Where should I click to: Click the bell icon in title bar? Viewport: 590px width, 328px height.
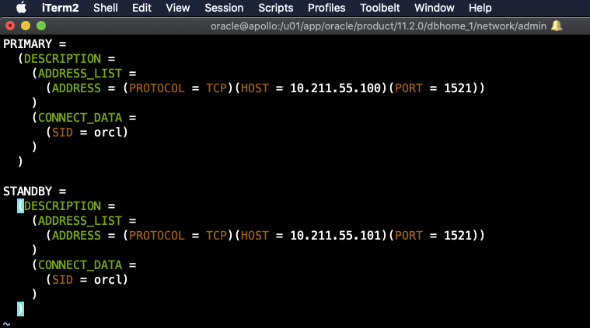(x=557, y=26)
